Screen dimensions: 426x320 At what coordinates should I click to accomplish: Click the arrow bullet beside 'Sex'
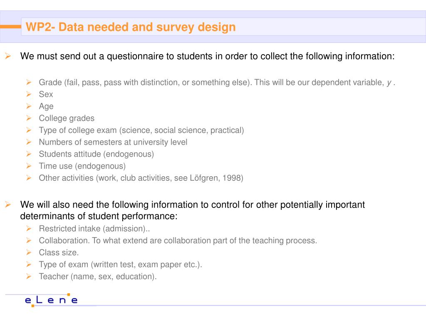point(29,94)
